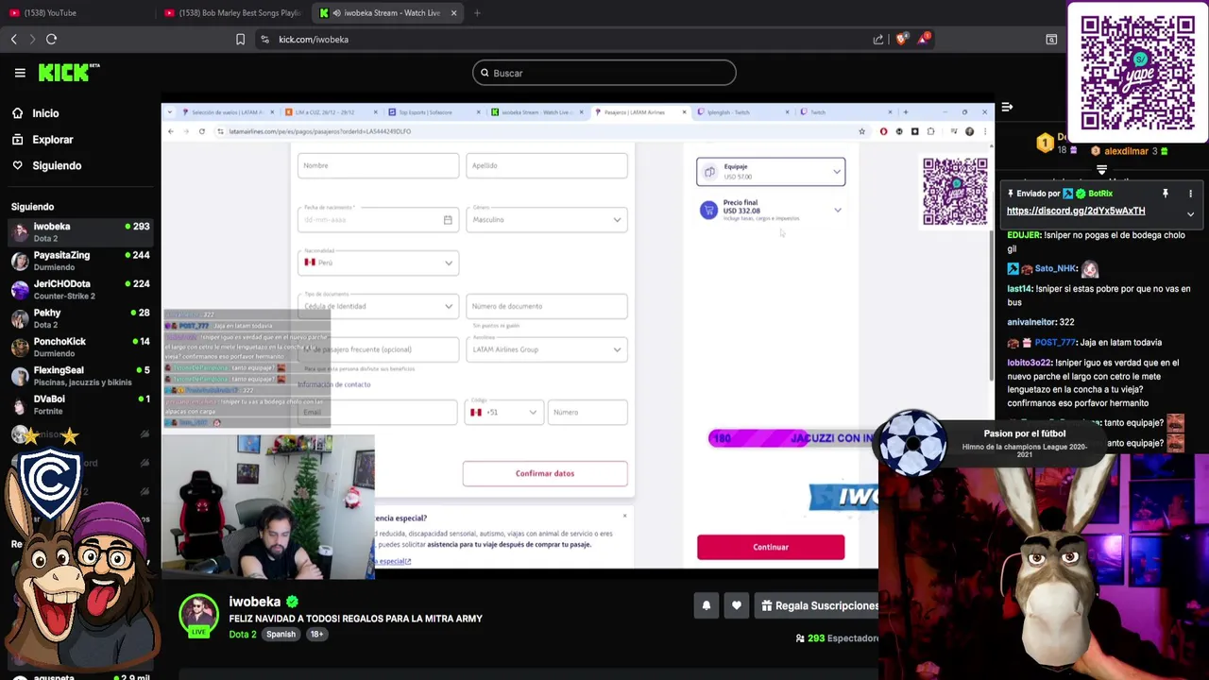Image resolution: width=1209 pixels, height=680 pixels.
Task: Reload the Kick page
Action: [x=52, y=39]
